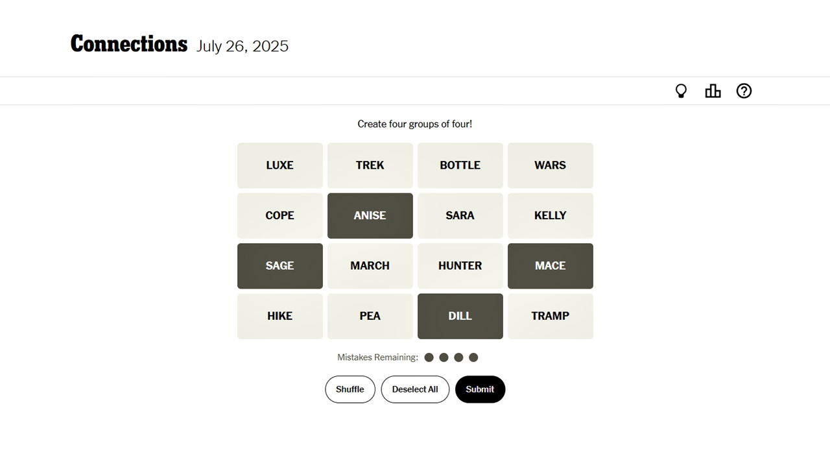
Task: Open the stats bar chart icon
Action: click(713, 91)
